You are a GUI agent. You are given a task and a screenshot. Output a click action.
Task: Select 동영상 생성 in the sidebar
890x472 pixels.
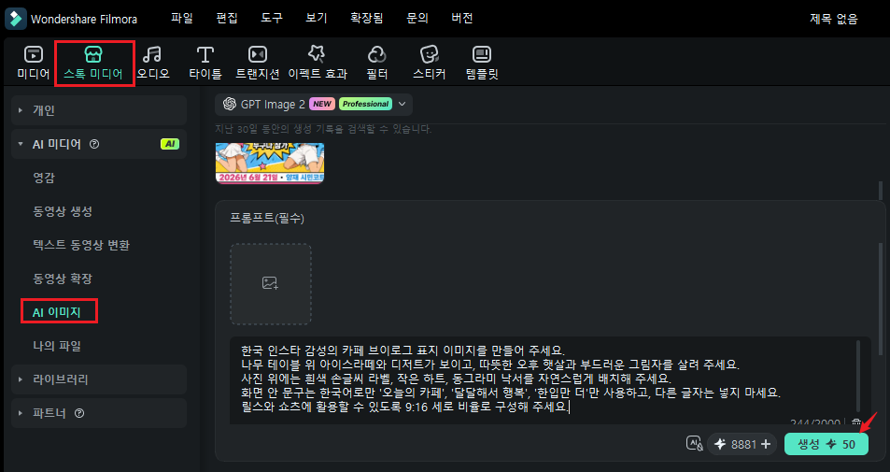(63, 211)
